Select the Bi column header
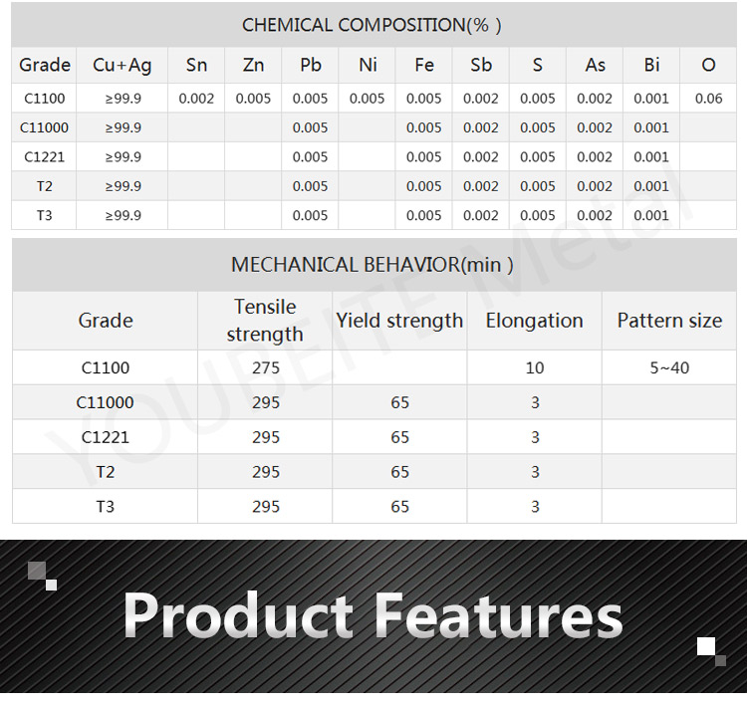This screenshot has width=747, height=709. [651, 65]
